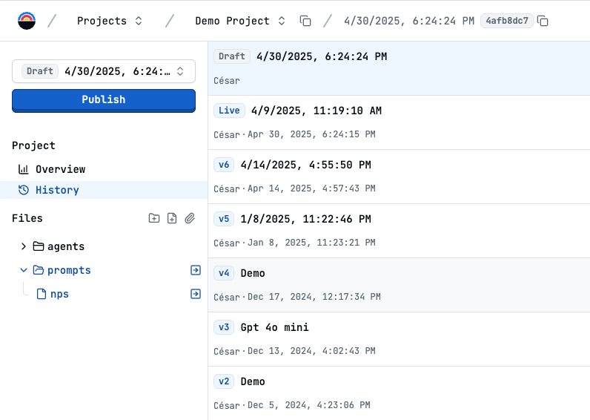This screenshot has height=420, width=590.
Task: Click the header timestamp 4/30/2025, 6:24:24 PM
Action: [409, 21]
